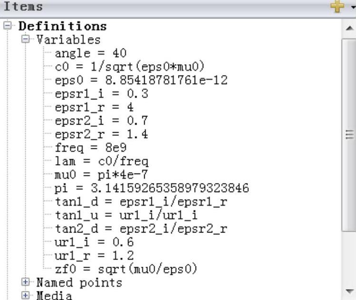This screenshot has height=300, width=356.
Task: Select epsr2_r = 1.4 variable
Action: pos(101,134)
